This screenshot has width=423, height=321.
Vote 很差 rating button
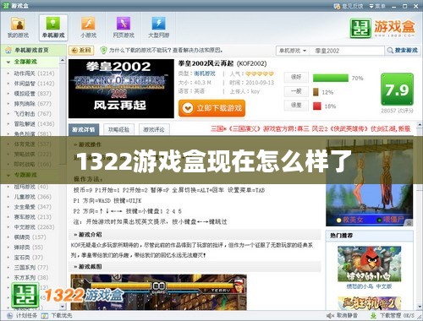296,106
